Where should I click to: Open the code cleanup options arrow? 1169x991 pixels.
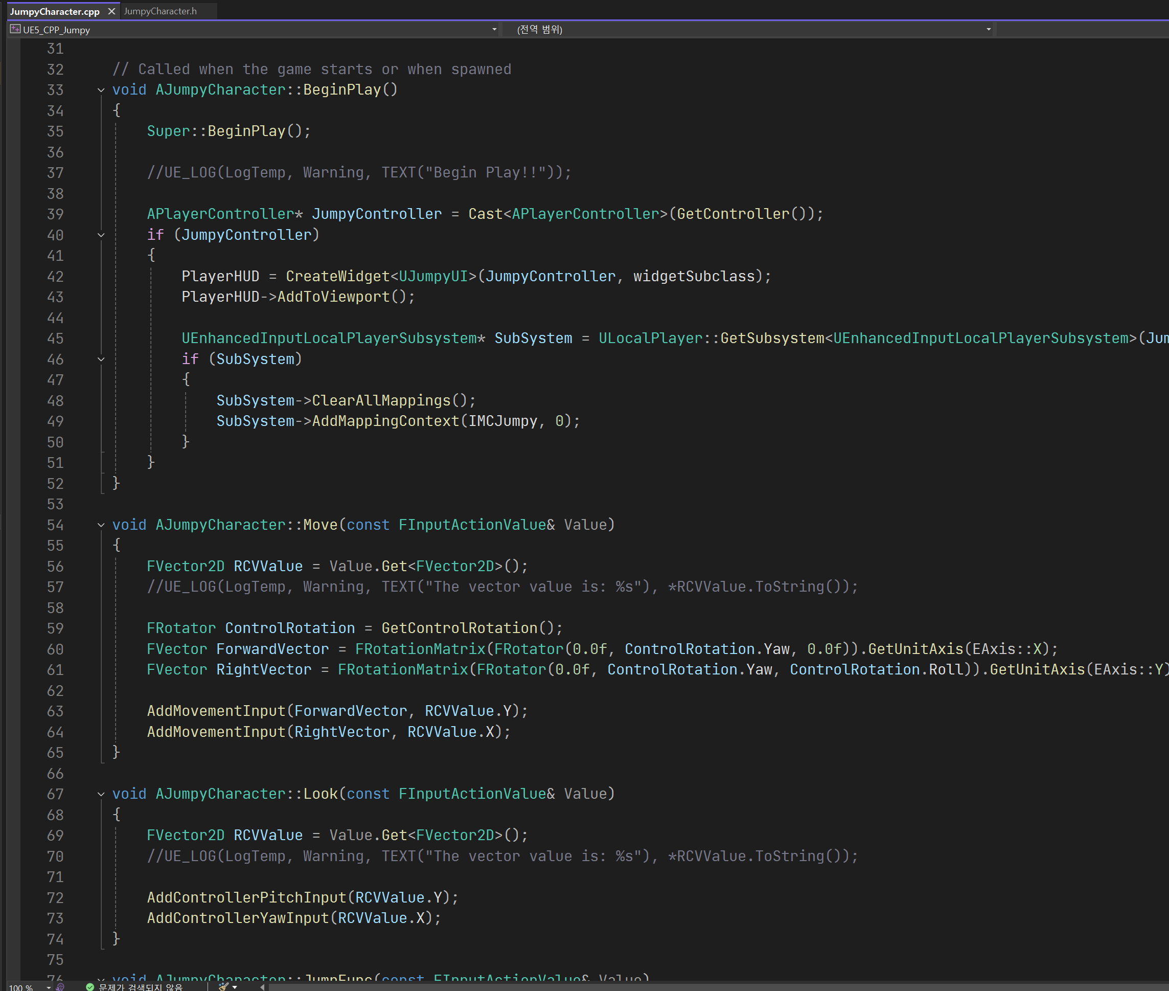pyautogui.click(x=235, y=987)
